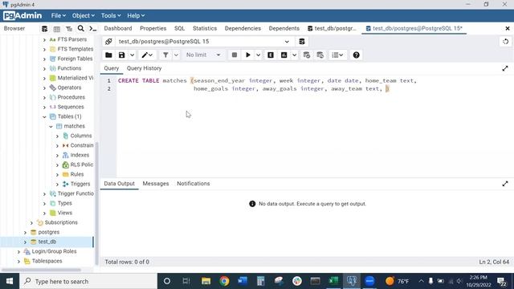Switch to the Dashboard tab
514x289 pixels.
118,29
